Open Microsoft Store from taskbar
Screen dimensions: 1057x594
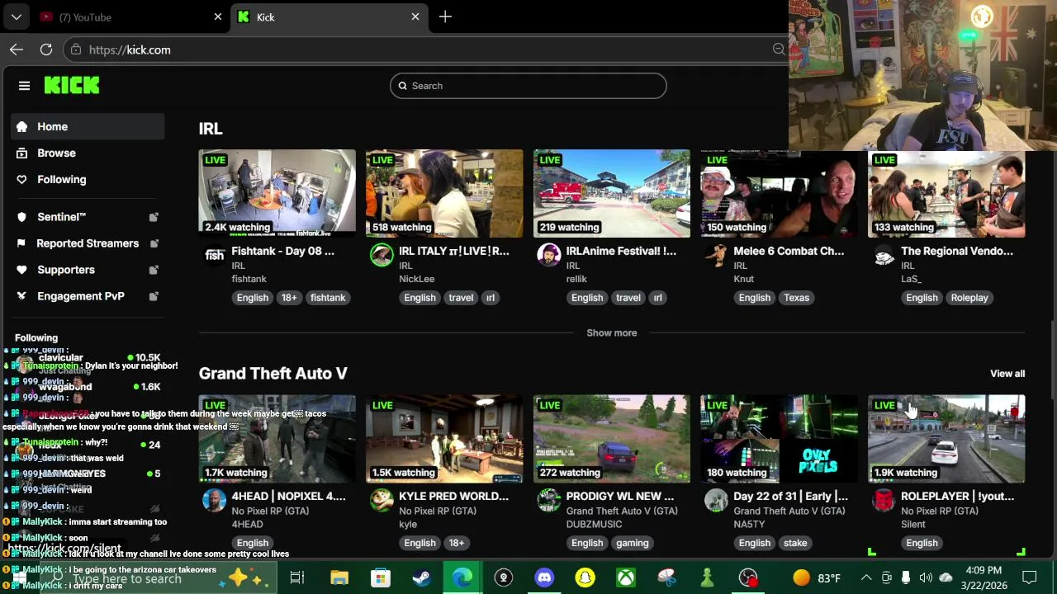(380, 577)
